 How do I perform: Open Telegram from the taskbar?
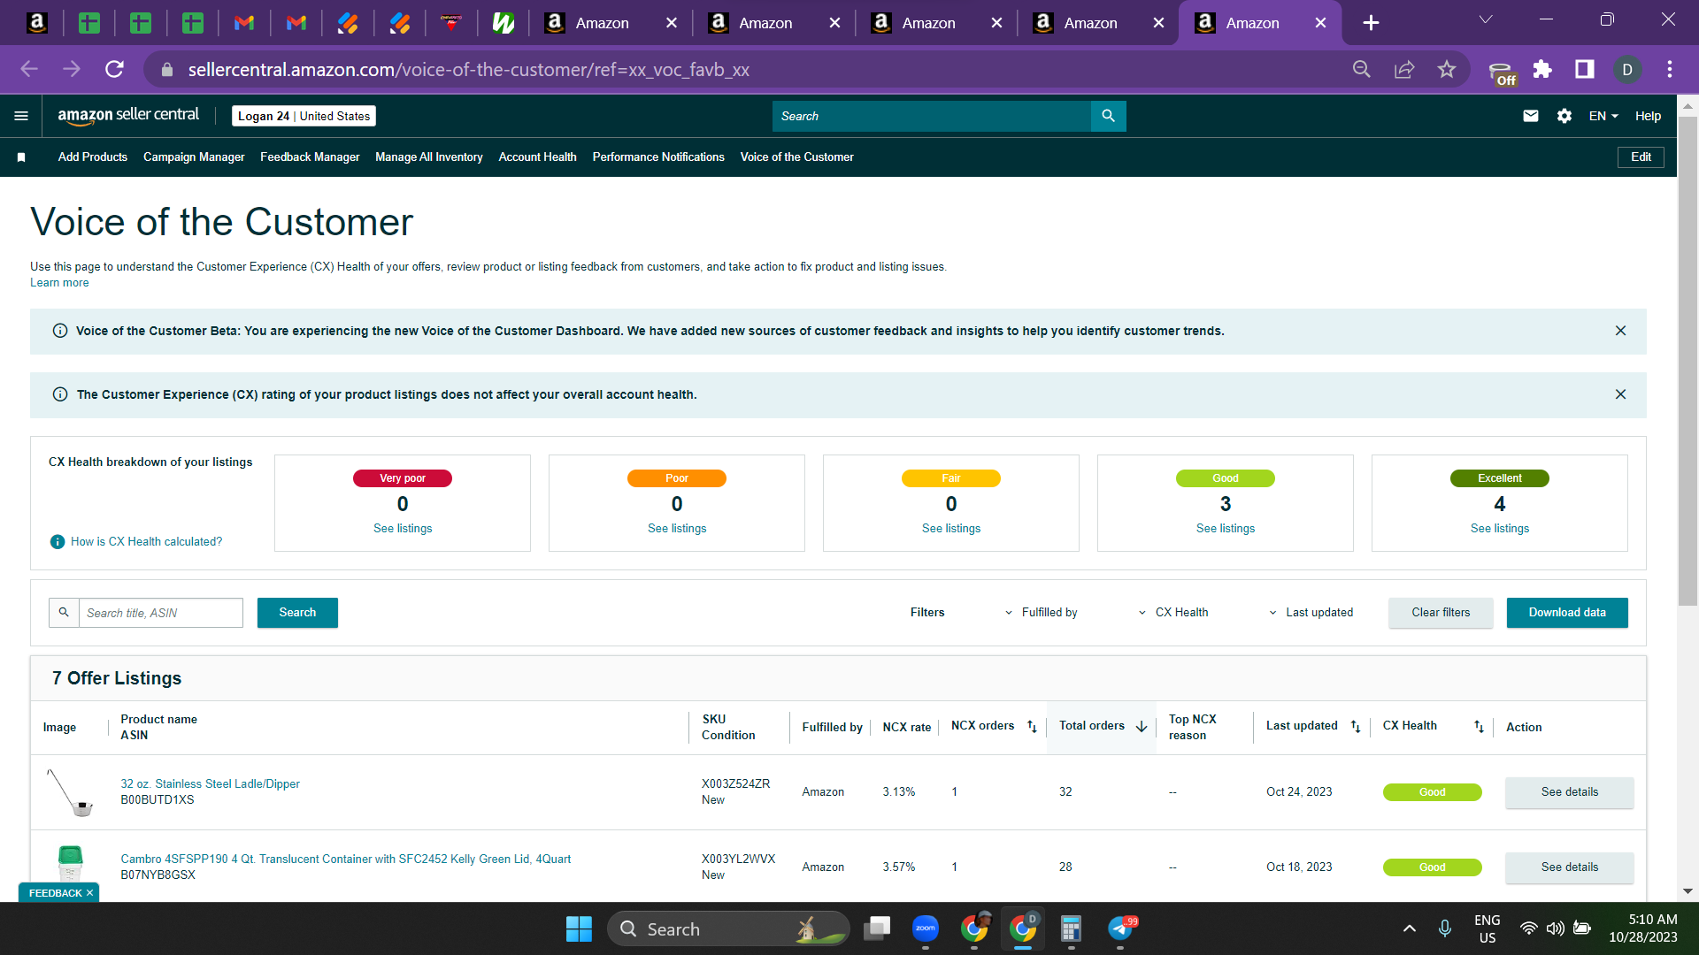[1121, 928]
